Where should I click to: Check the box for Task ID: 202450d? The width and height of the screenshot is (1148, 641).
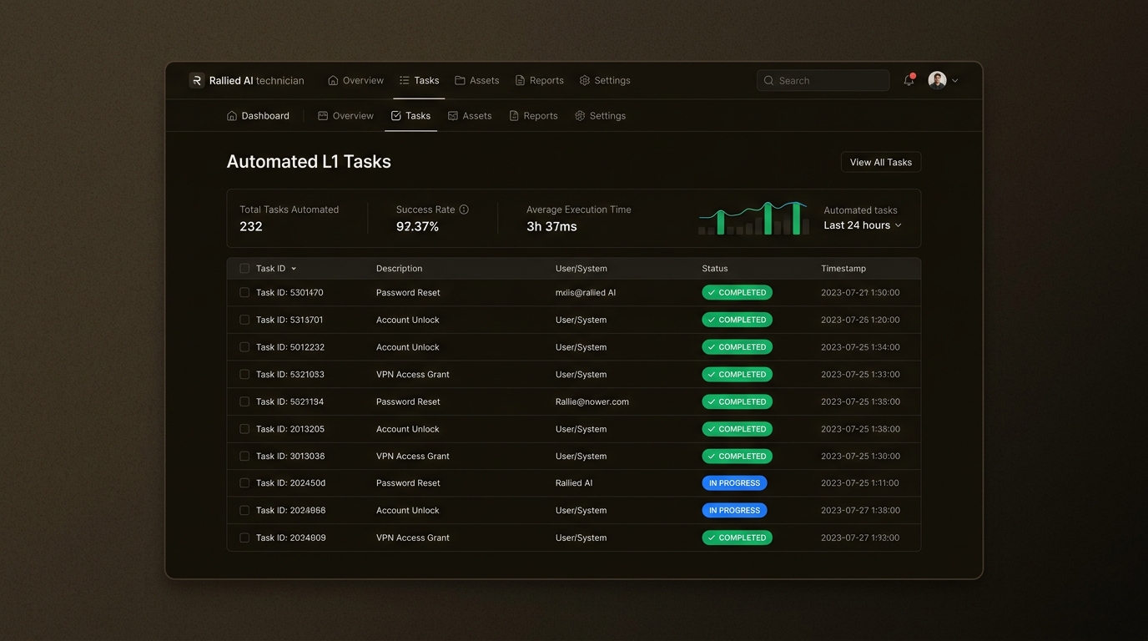244,483
